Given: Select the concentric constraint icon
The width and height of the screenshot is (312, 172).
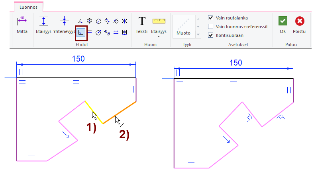Looking at the screenshot, I should click(90, 21).
